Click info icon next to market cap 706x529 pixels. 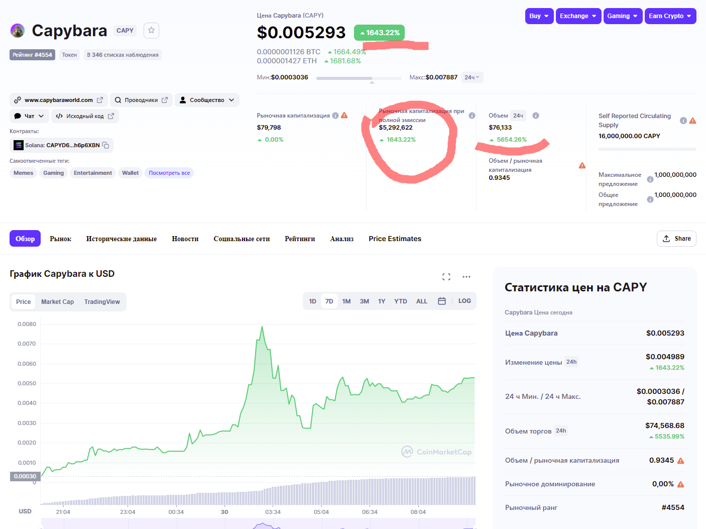point(335,116)
